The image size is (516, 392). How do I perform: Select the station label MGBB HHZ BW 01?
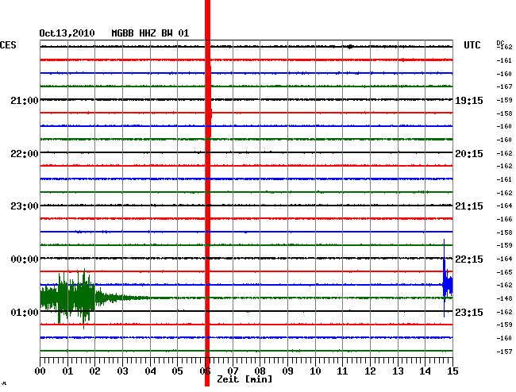(x=150, y=33)
